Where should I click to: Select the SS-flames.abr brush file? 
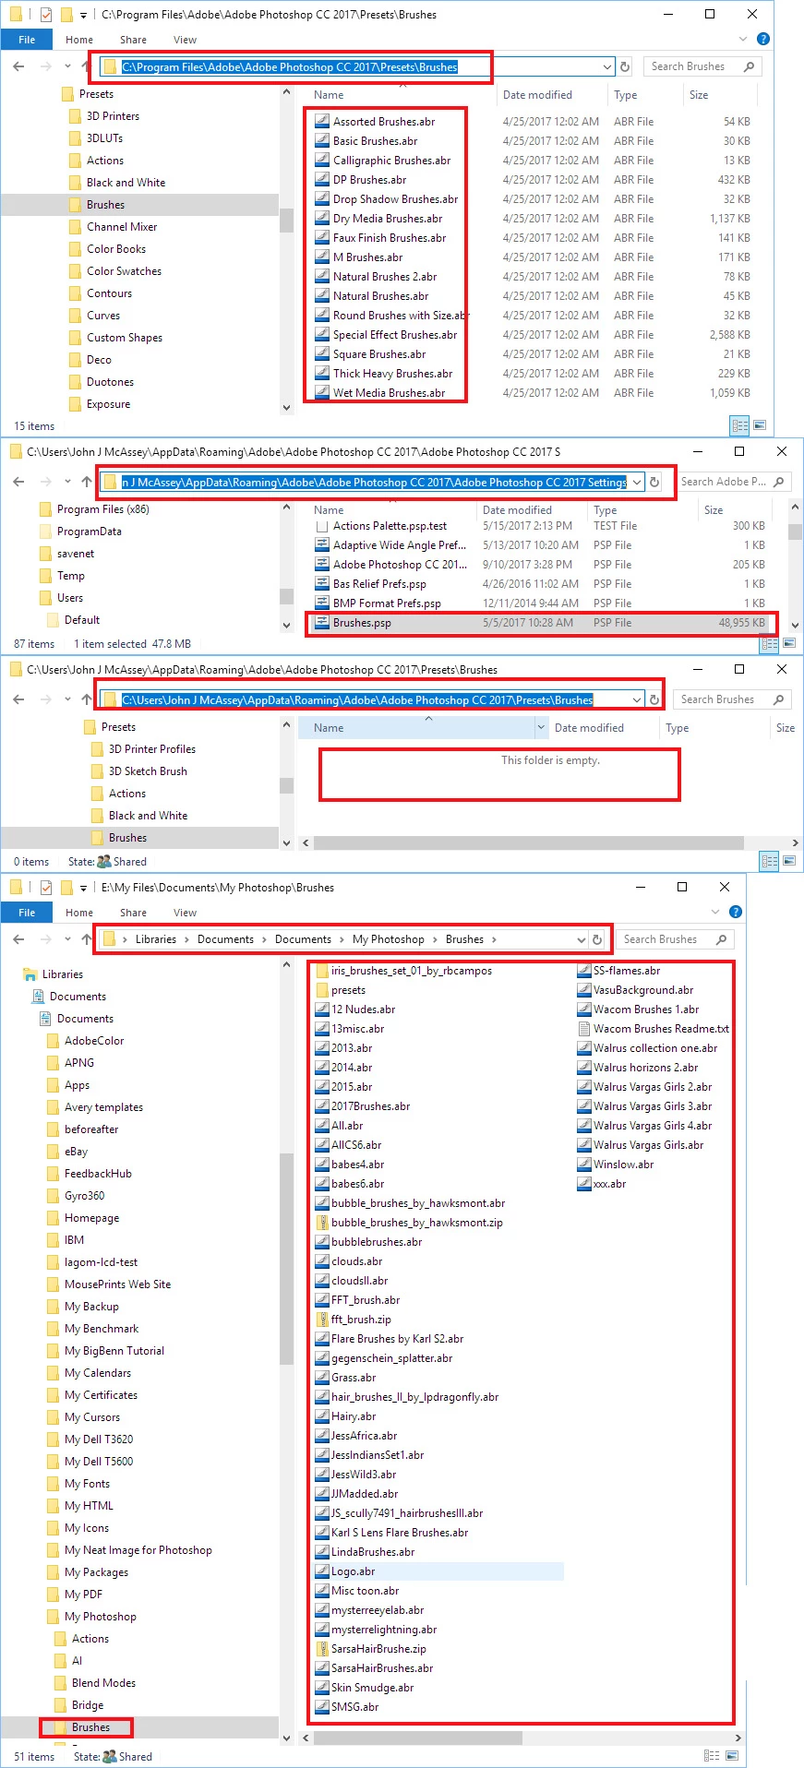tap(618, 971)
